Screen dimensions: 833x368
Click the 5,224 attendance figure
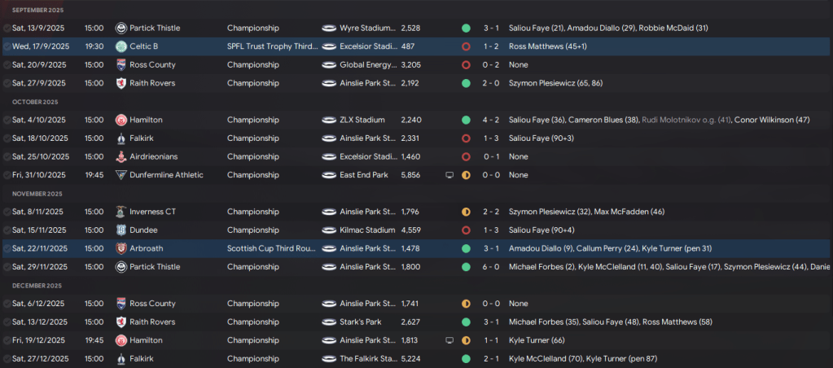point(411,358)
